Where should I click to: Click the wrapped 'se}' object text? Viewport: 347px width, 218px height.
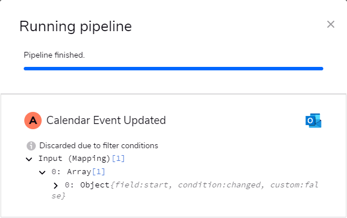point(58,196)
